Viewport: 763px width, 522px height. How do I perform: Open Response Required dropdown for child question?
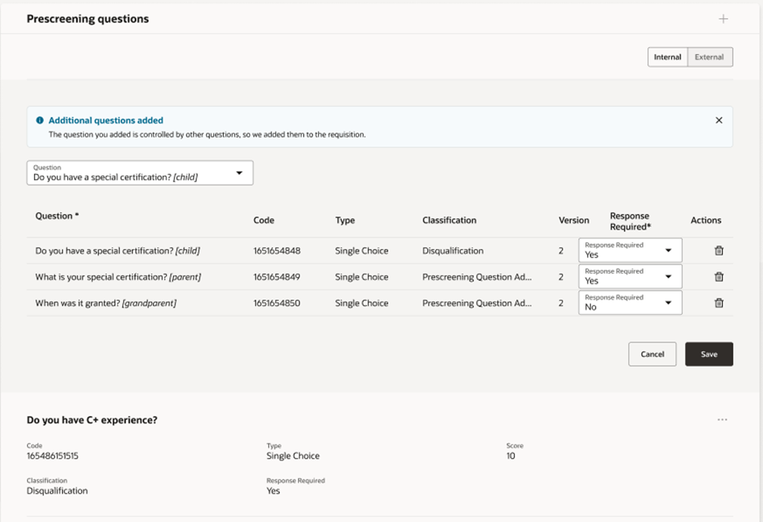coord(630,250)
